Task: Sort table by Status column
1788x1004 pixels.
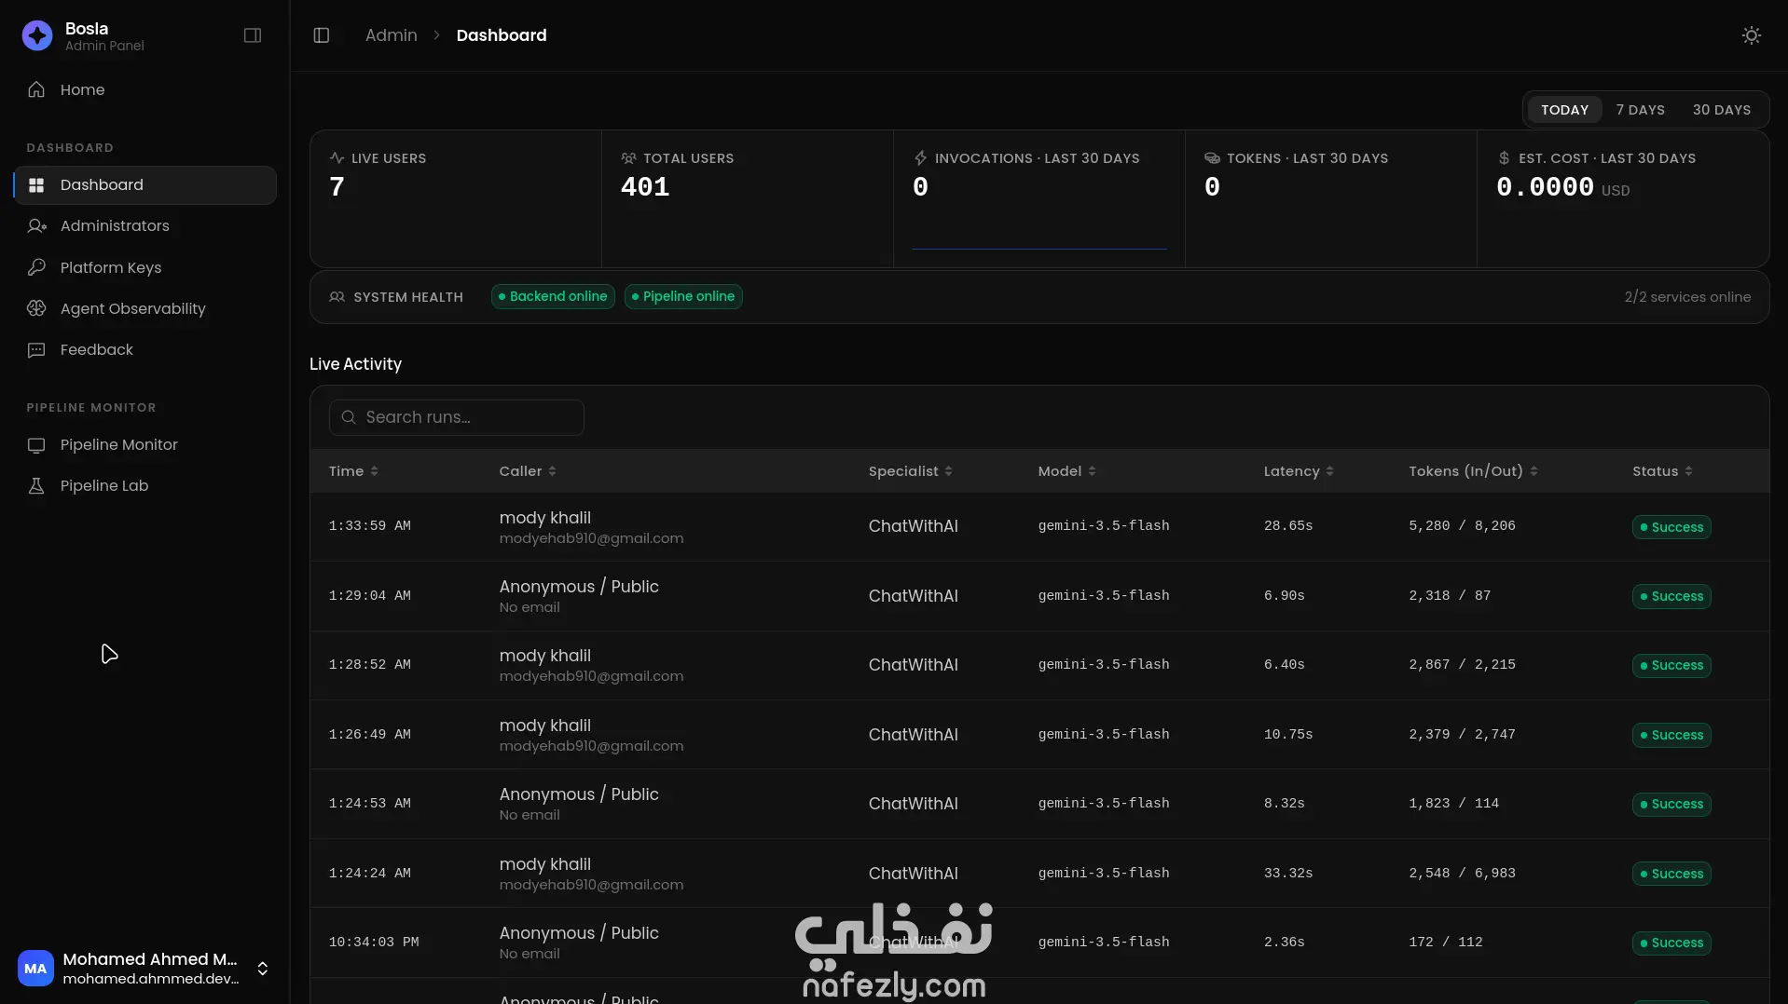Action: click(x=1662, y=471)
